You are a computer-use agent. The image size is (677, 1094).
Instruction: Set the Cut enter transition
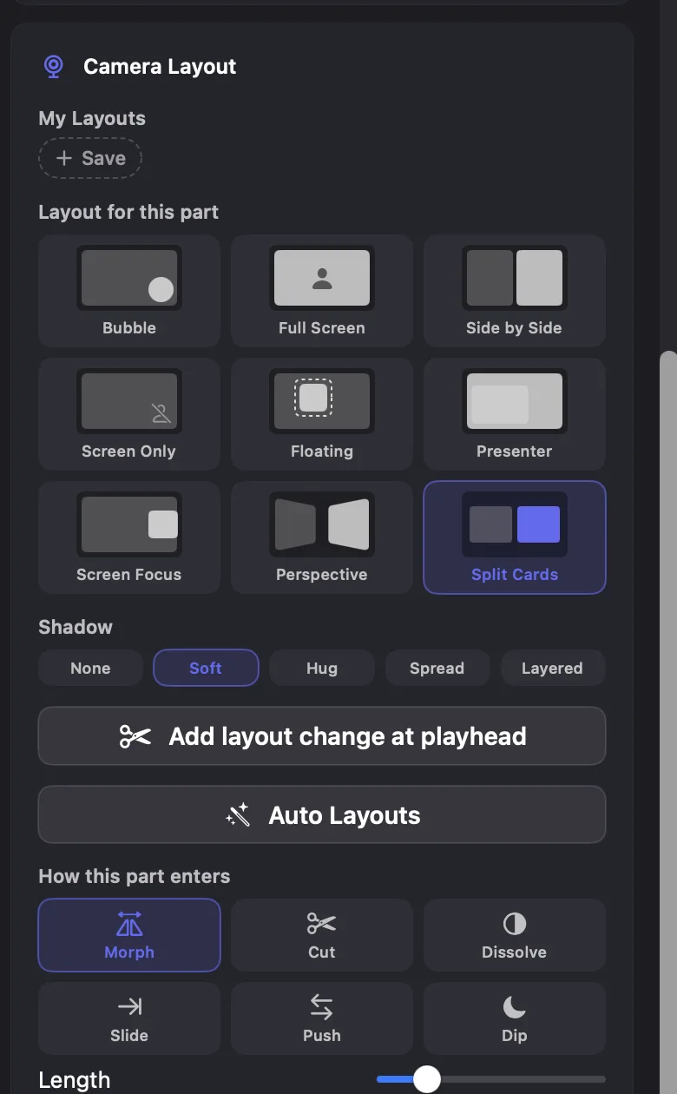coord(322,934)
